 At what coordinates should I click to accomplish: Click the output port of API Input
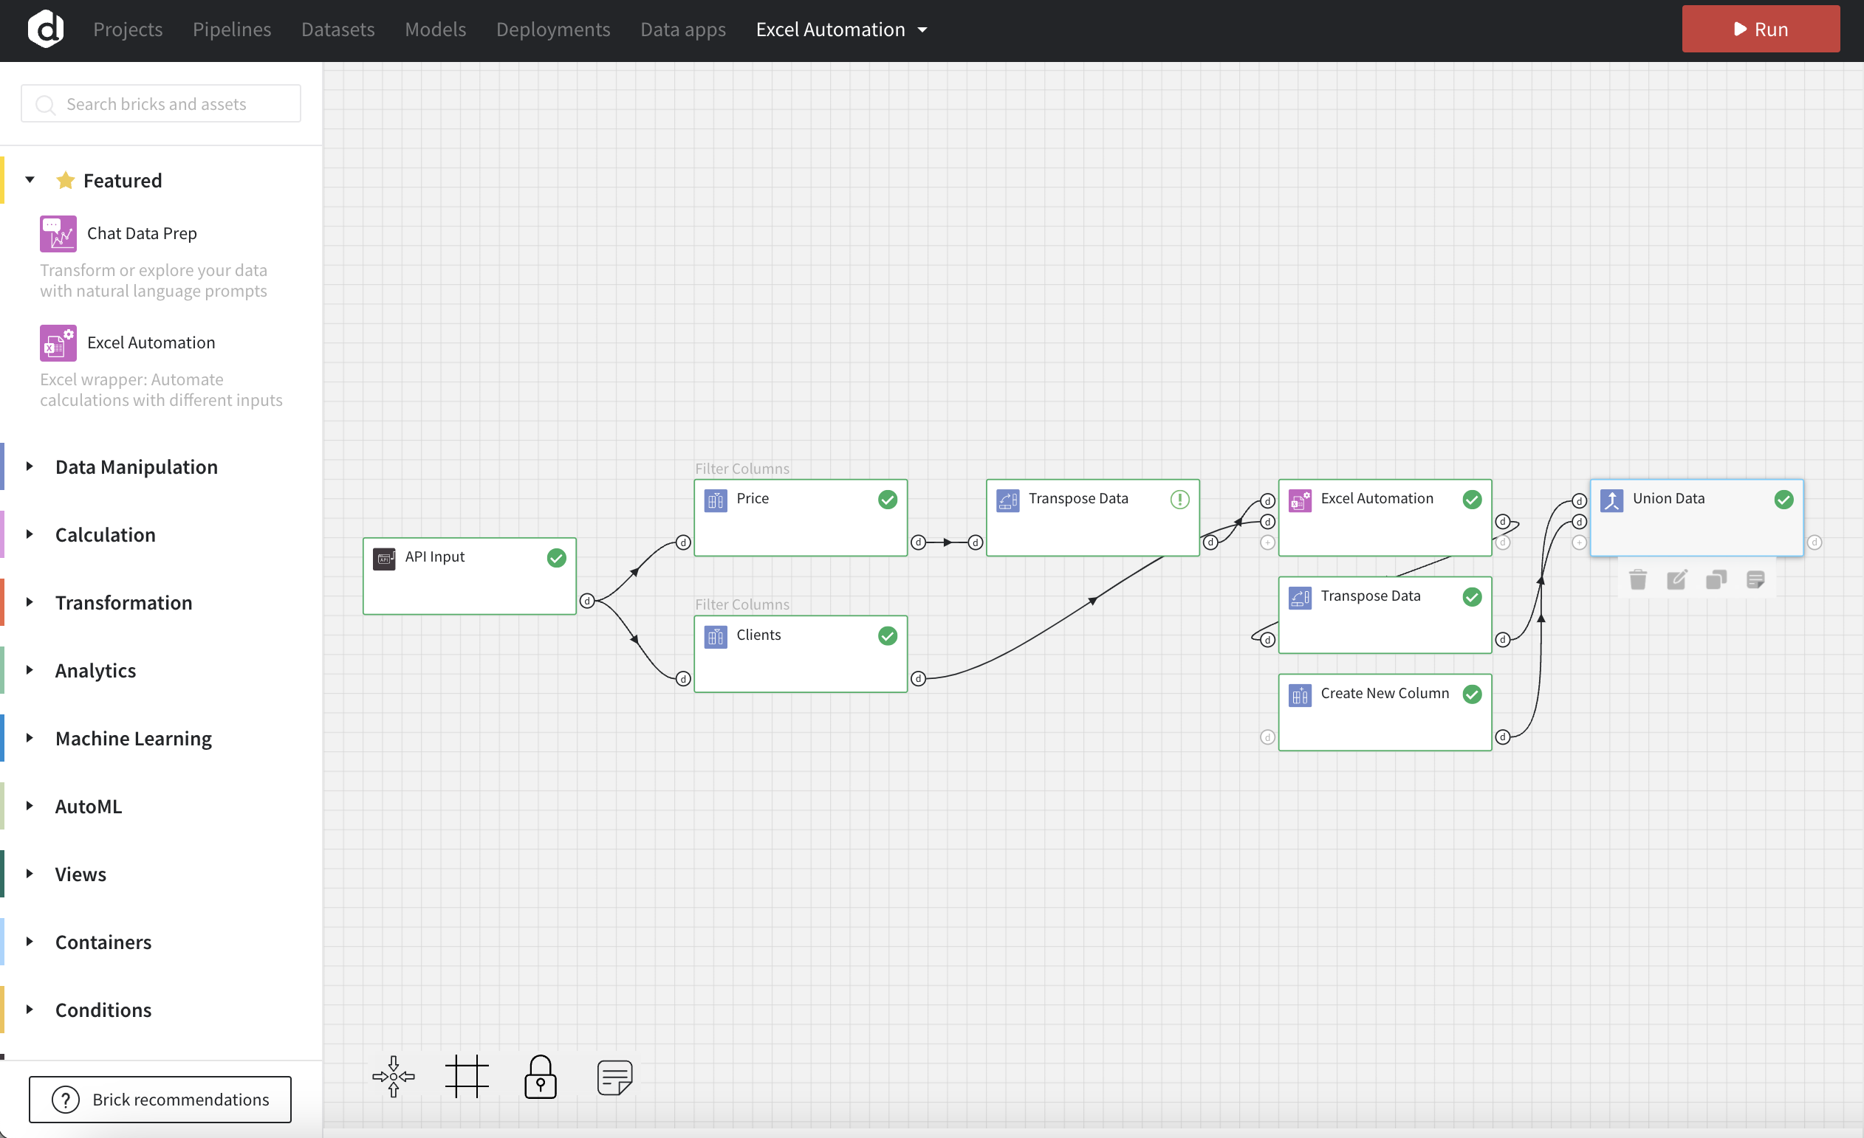586,601
